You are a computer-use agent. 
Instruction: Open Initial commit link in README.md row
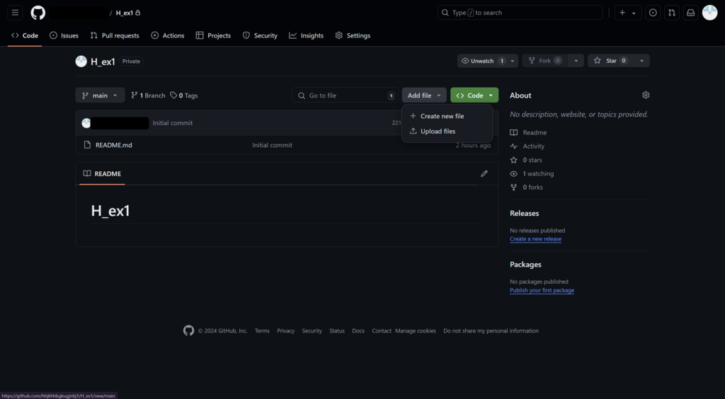[273, 145]
